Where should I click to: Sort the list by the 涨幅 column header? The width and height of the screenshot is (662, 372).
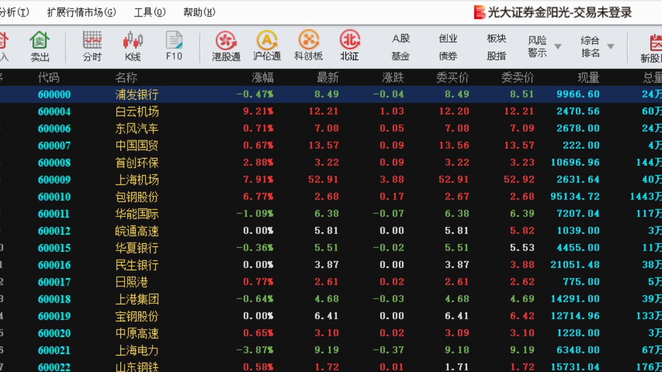click(x=263, y=78)
